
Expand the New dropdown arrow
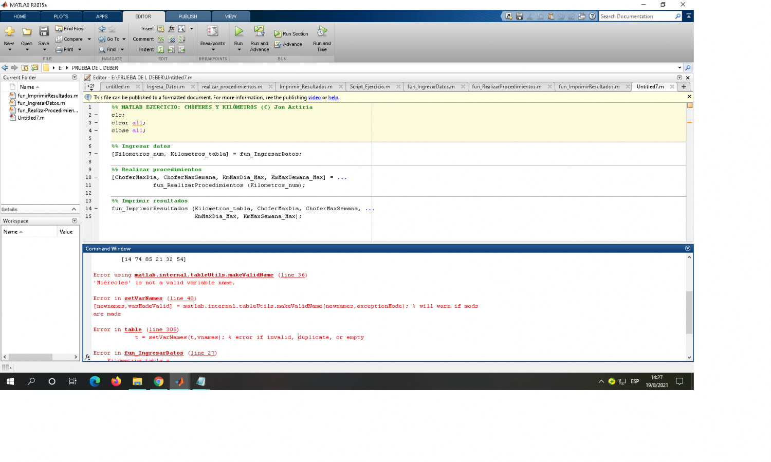click(x=9, y=50)
